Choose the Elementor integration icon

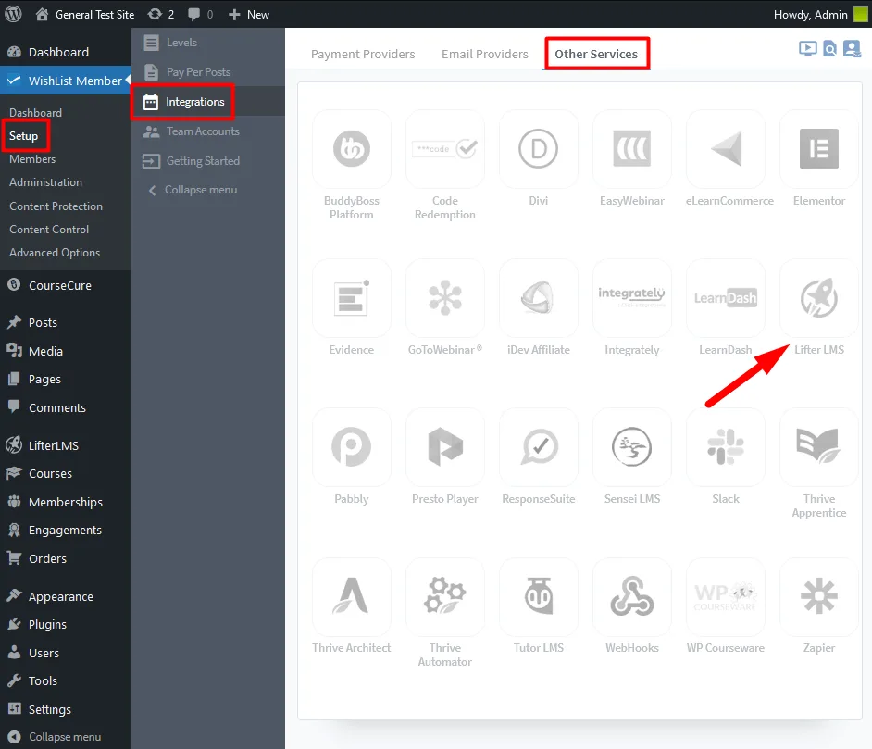[818, 149]
